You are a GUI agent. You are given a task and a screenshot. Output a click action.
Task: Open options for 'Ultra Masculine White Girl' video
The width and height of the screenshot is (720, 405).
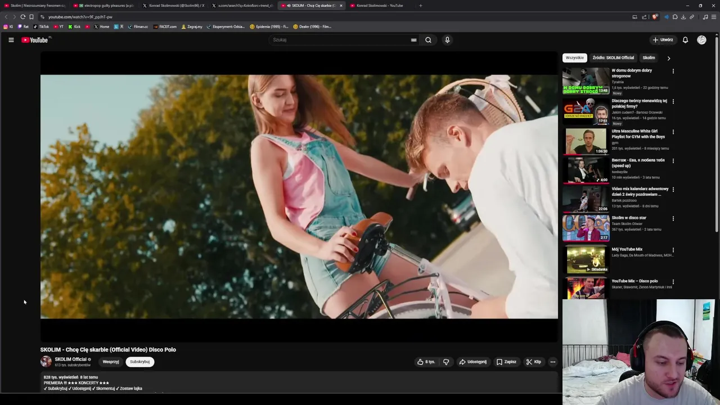(x=673, y=132)
